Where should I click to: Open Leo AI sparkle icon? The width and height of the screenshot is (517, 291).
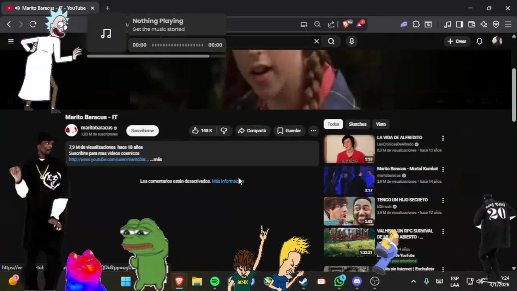coord(484,24)
